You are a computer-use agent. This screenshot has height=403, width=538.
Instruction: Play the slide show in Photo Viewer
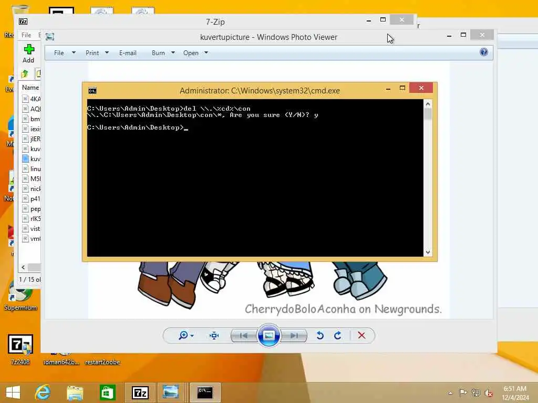point(268,335)
